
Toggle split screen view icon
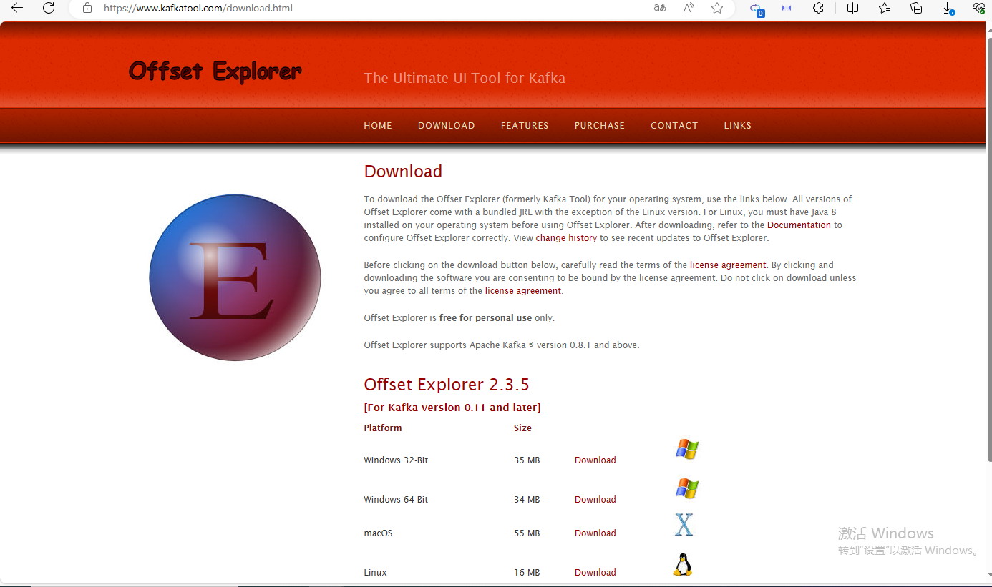852,8
